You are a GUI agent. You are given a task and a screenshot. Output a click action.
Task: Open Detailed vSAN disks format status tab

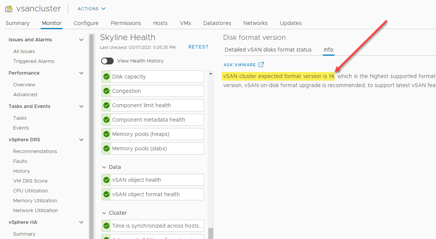268,50
